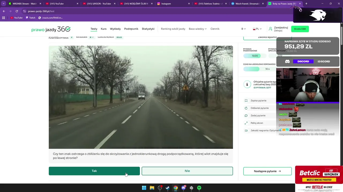Click the browser back arrow
Screen dimensions: 343x192
tap(4, 11)
